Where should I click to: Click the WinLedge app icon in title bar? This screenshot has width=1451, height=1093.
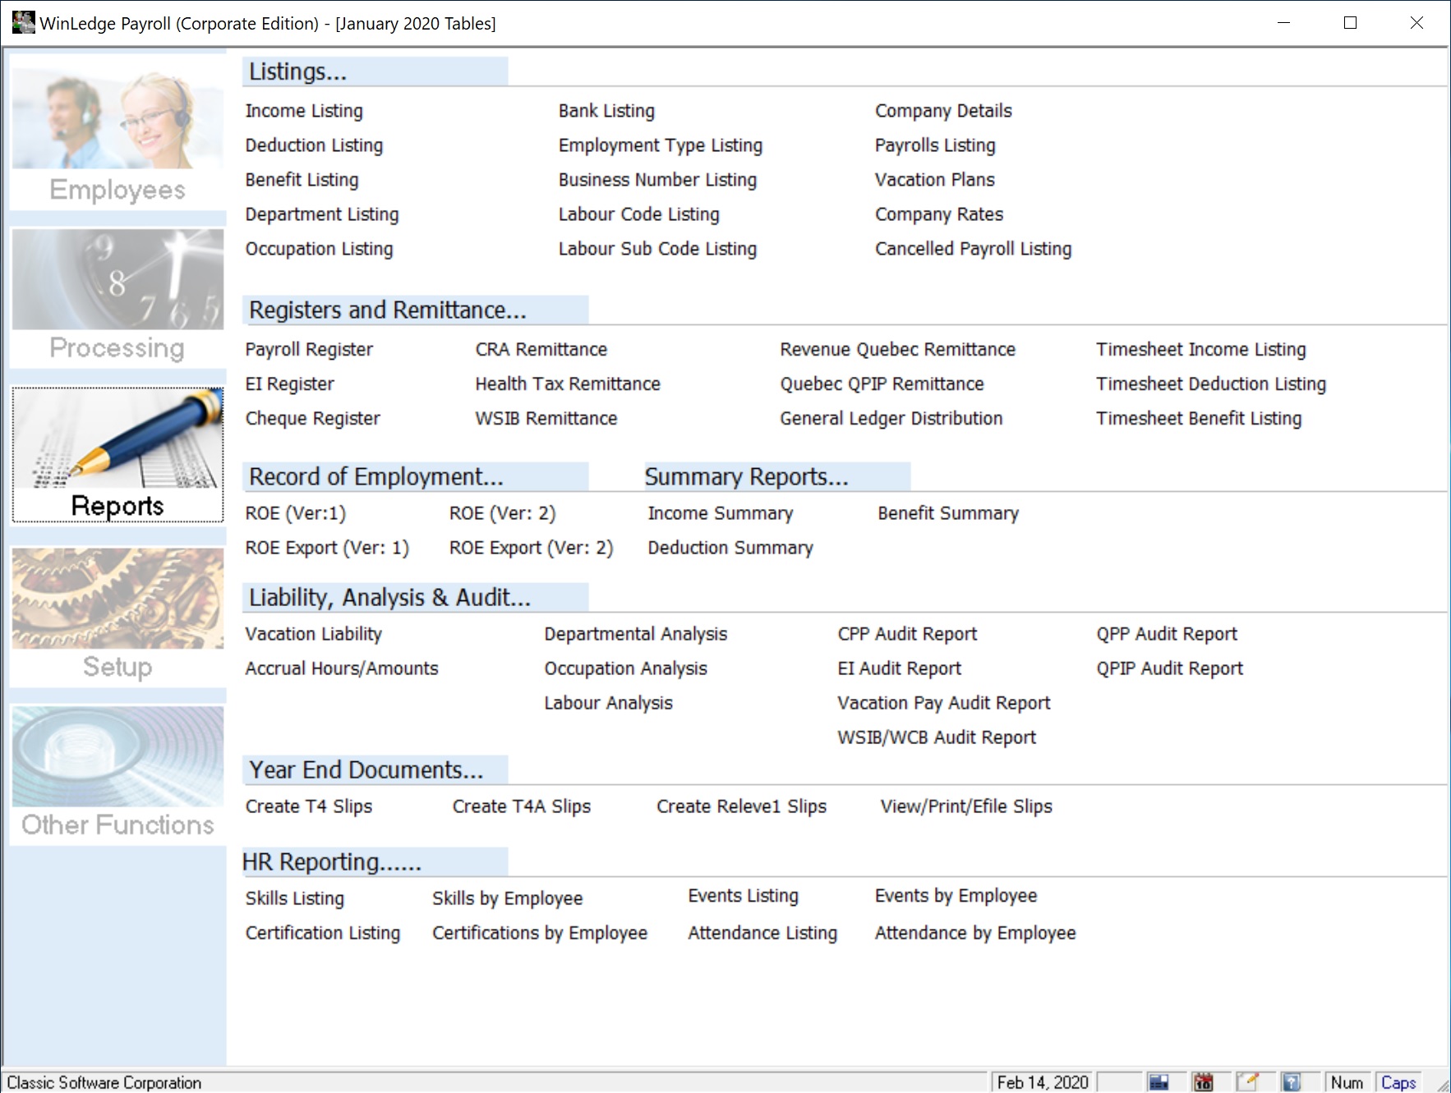click(x=23, y=22)
